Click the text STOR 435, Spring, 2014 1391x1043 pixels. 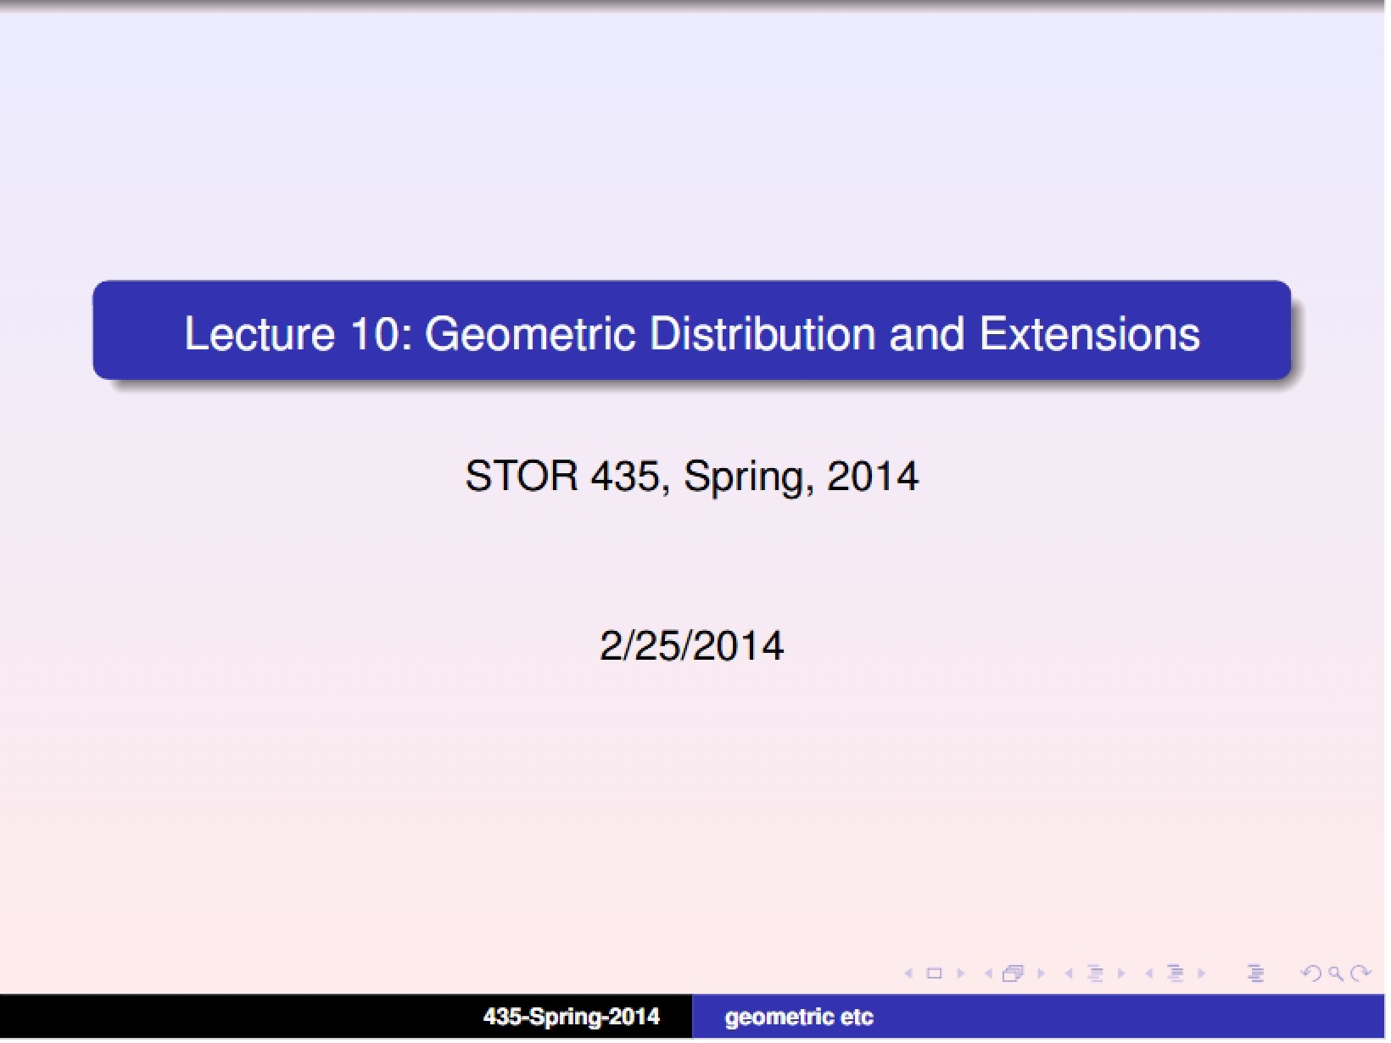click(x=692, y=477)
